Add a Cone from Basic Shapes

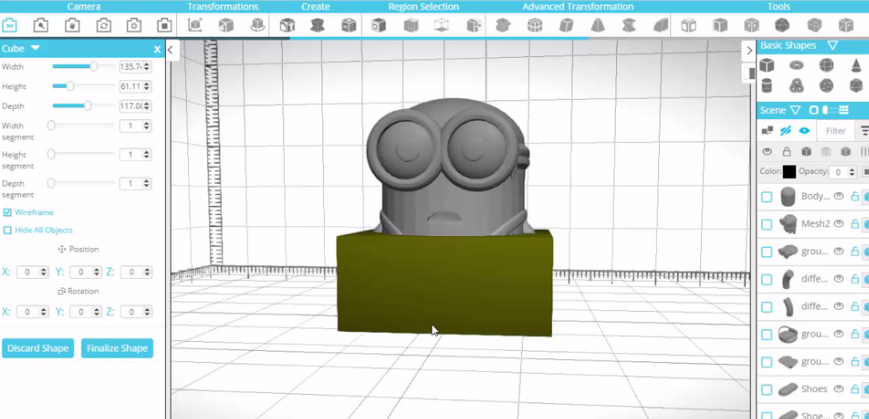pos(856,65)
